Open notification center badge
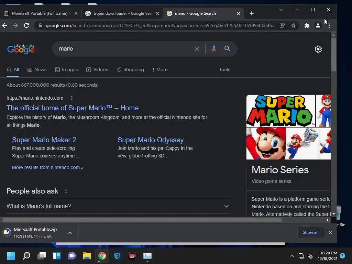The height and width of the screenshot is (264, 352). coord(342,256)
